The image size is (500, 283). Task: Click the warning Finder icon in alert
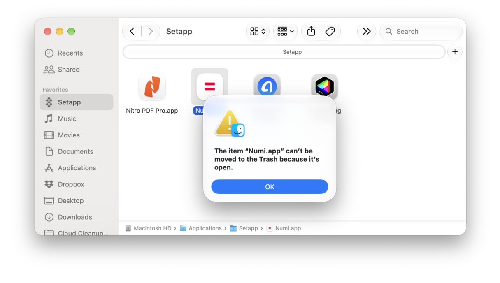[230, 123]
